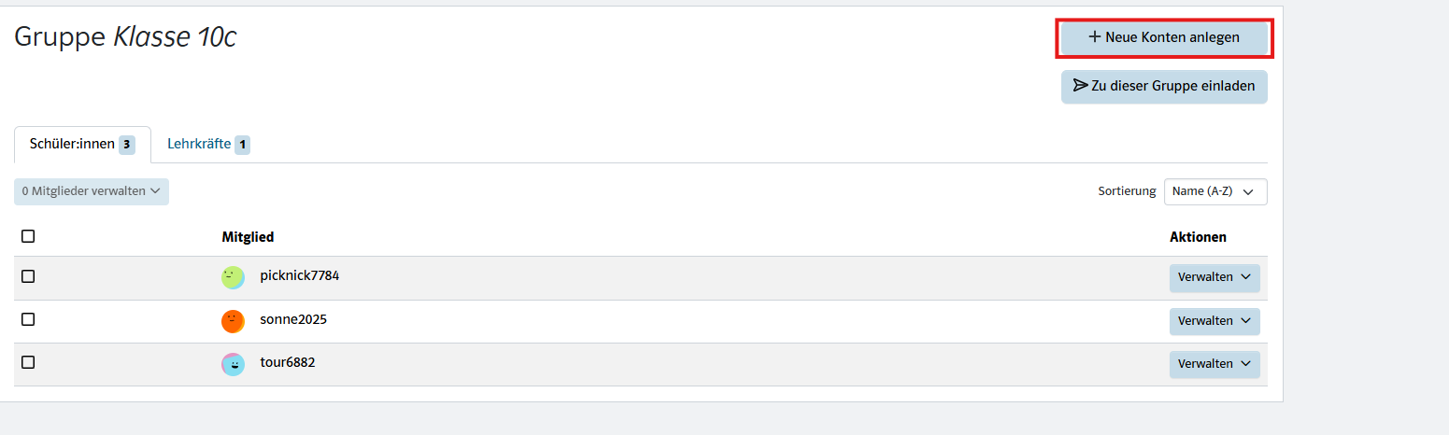Expand Verwalten menu for tour6882

click(1214, 364)
